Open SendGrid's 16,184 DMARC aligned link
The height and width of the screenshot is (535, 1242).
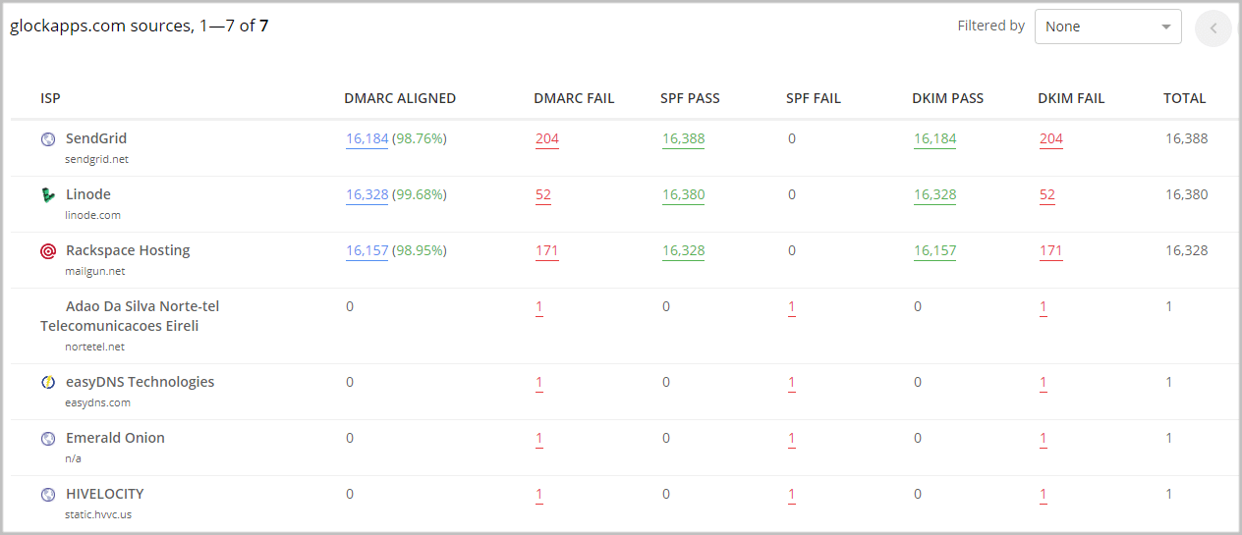(x=367, y=138)
